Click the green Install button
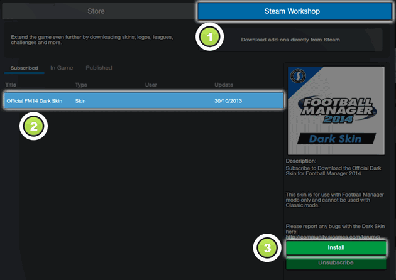The width and height of the screenshot is (396, 280). click(336, 247)
